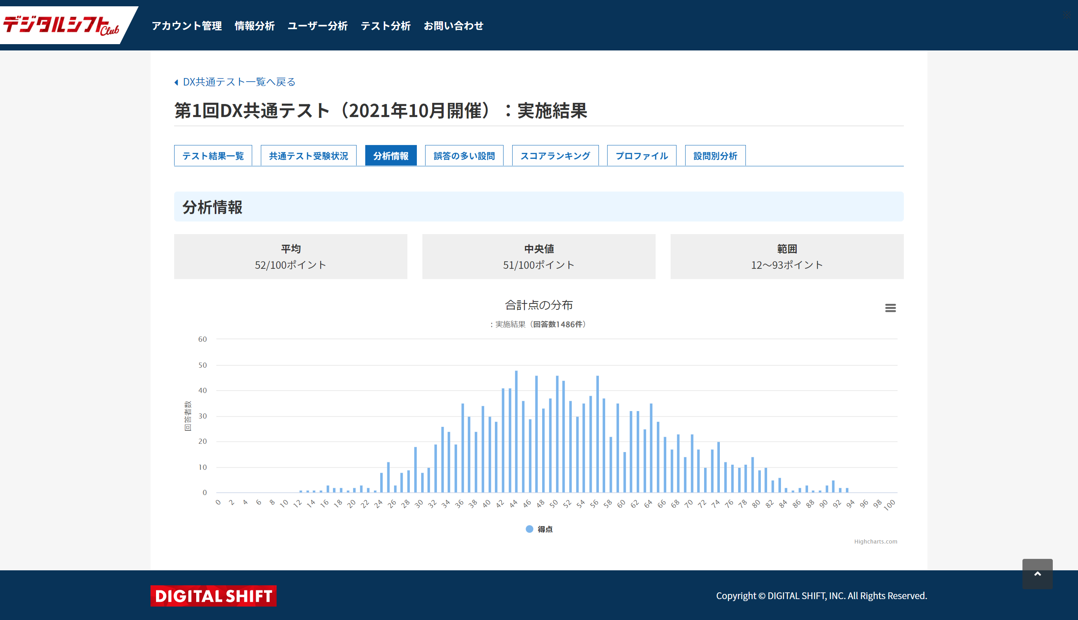This screenshot has height=620, width=1078.
Task: Open the 誤答の多い設問 tab
Action: [x=464, y=156]
